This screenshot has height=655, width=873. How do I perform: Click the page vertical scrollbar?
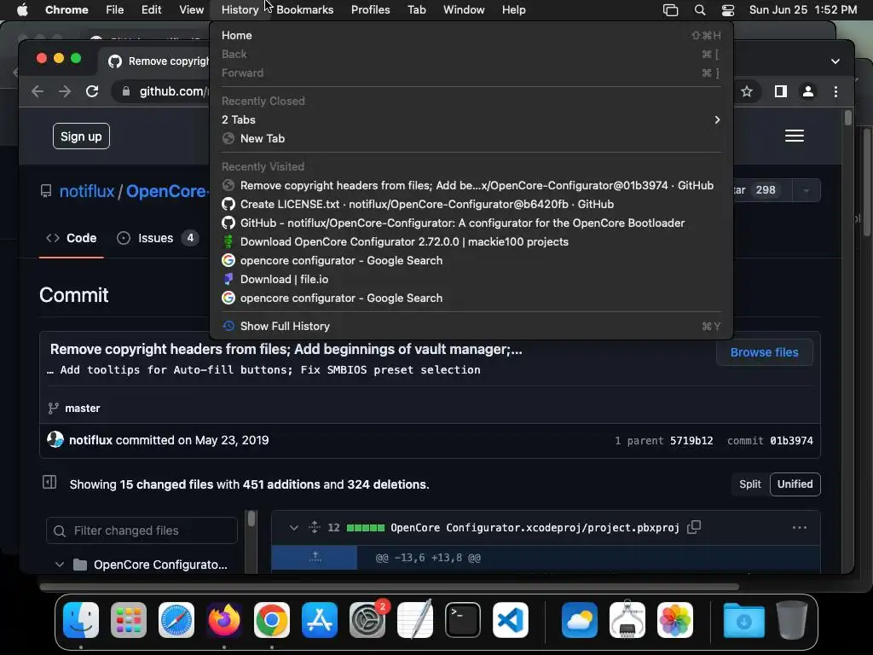point(848,119)
